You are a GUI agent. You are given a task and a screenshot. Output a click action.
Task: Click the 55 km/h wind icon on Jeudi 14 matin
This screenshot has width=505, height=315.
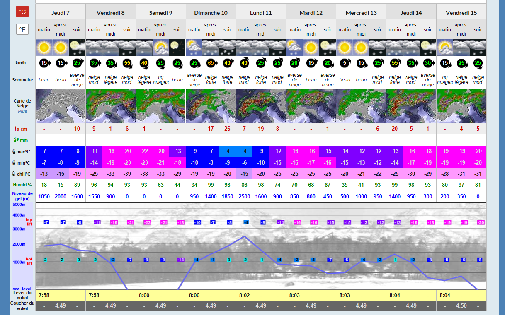[x=394, y=63]
